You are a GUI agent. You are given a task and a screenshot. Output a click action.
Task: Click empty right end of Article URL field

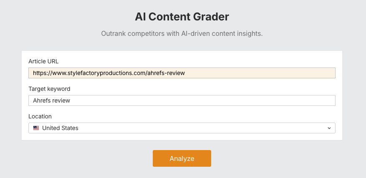click(x=292, y=73)
